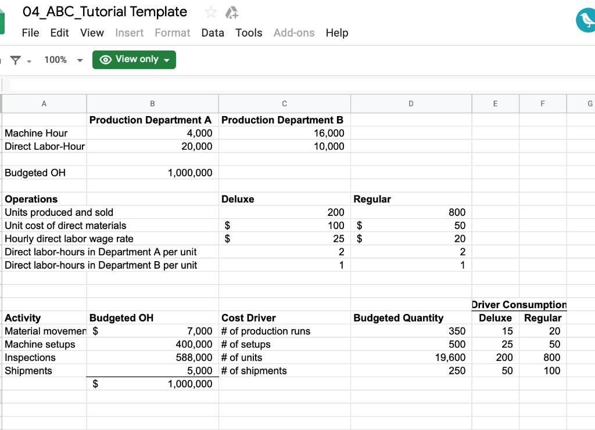Open the Edit menu
Image resolution: width=595 pixels, height=430 pixels.
pyautogui.click(x=60, y=33)
